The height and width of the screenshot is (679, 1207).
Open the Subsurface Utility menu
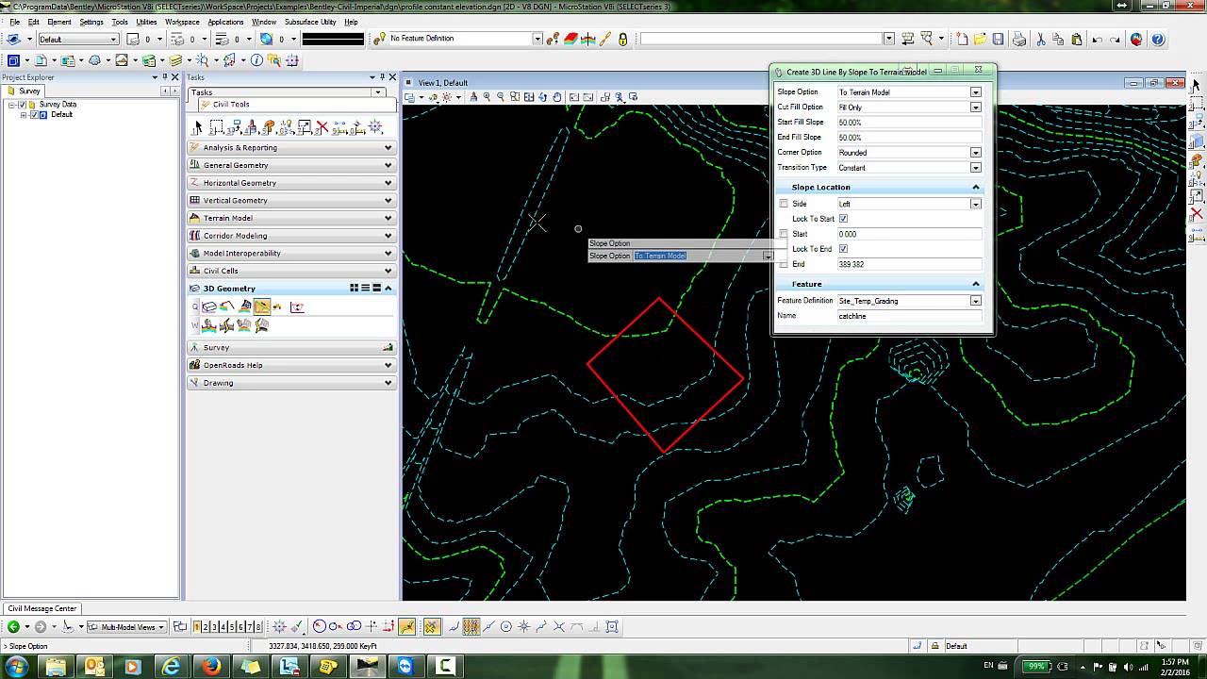pyautogui.click(x=310, y=22)
